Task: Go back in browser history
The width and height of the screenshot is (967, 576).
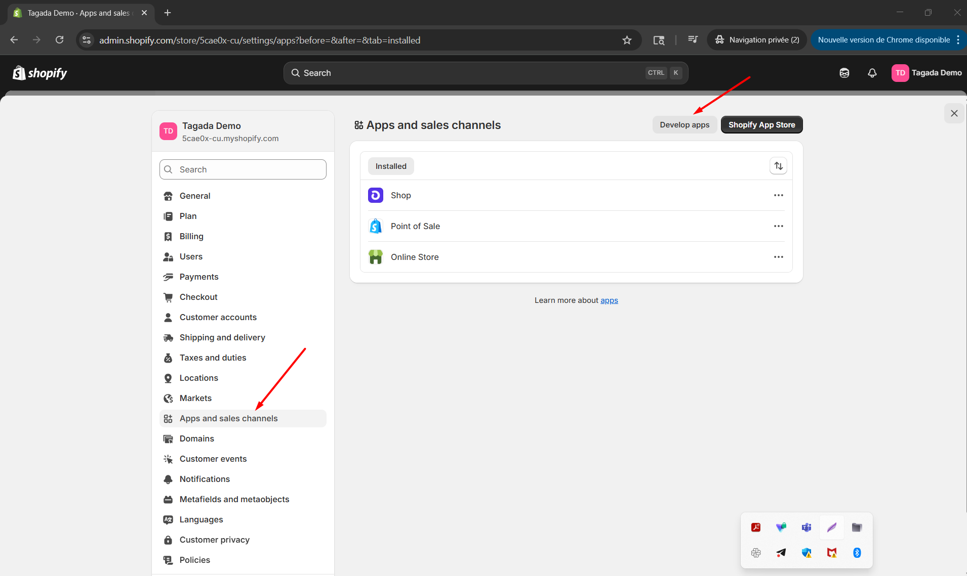Action: [14, 40]
